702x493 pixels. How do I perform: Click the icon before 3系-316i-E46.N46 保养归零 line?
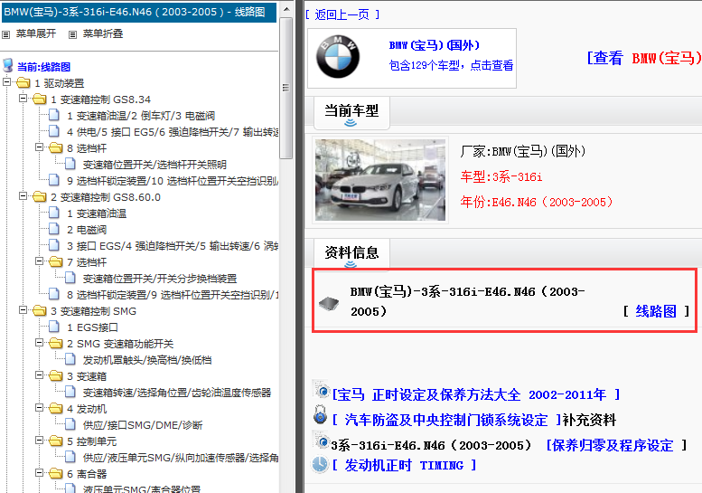(x=321, y=441)
